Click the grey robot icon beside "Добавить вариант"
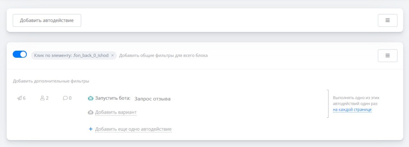 point(91,112)
